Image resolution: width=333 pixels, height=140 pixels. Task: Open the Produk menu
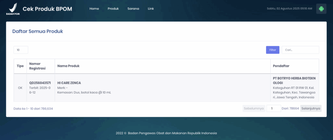click(113, 9)
